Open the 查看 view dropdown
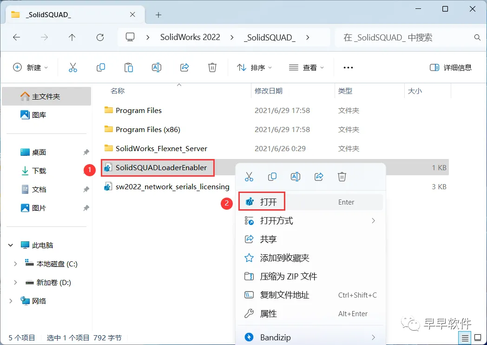The image size is (487, 345). coord(306,67)
